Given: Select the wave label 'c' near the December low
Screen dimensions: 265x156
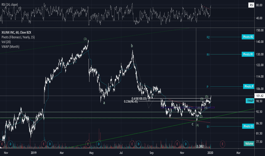Looking at the screenshot, I should click(x=192, y=124).
